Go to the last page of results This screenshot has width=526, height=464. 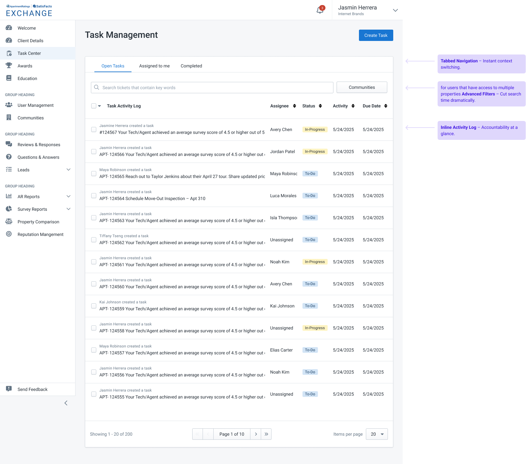(266, 434)
